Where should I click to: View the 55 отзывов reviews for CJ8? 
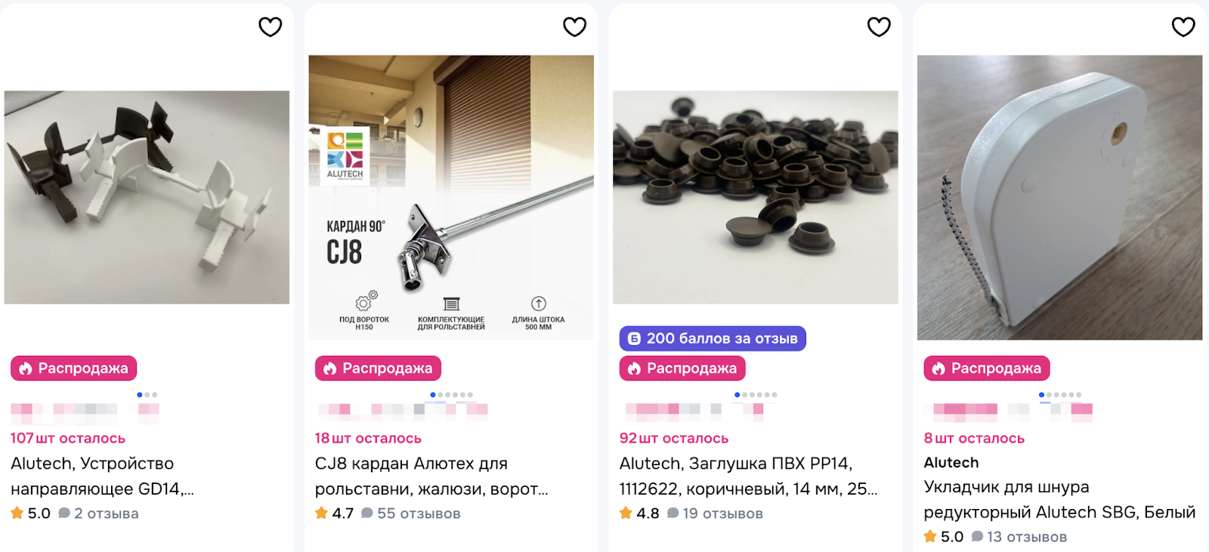tap(411, 513)
